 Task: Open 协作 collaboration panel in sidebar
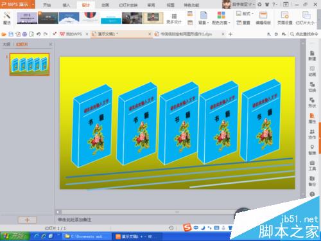(x=312, y=134)
